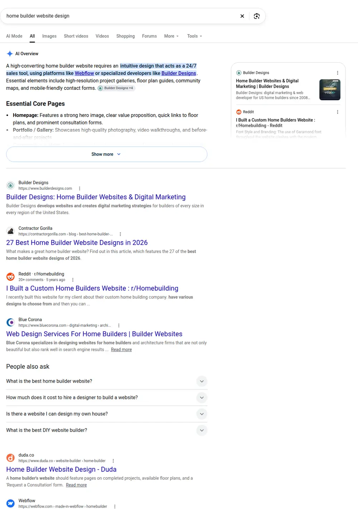Viewport: 358px width, 509px height.
Task: Click the 'Essential Core Pages' heading
Action: click(x=35, y=104)
